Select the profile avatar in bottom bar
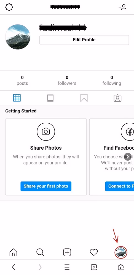Viewport: 134px width, 275px height. (x=121, y=252)
